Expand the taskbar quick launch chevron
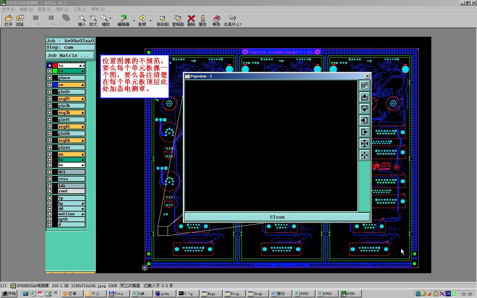The width and height of the screenshot is (477, 298). pos(56,293)
